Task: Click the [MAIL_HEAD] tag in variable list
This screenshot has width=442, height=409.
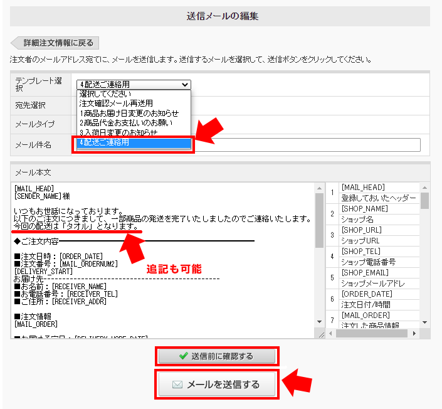Action: coord(363,188)
